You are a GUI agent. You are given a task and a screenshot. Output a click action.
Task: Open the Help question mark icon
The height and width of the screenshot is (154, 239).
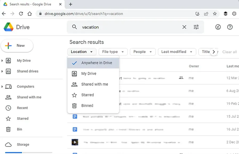coord(230,27)
